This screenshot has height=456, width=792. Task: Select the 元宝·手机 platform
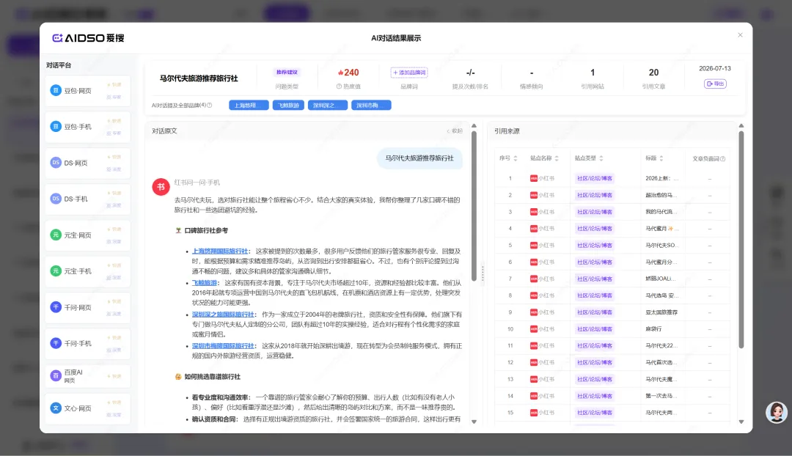click(87, 271)
